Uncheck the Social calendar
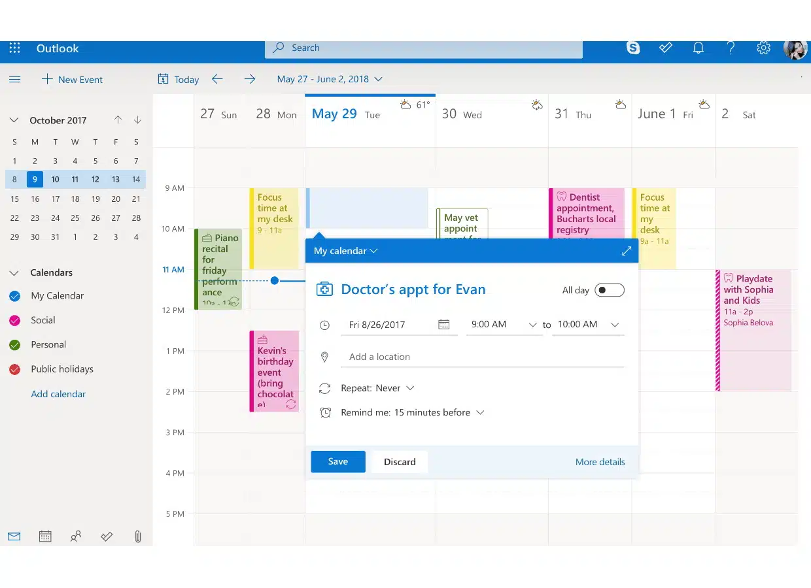 pyautogui.click(x=15, y=320)
